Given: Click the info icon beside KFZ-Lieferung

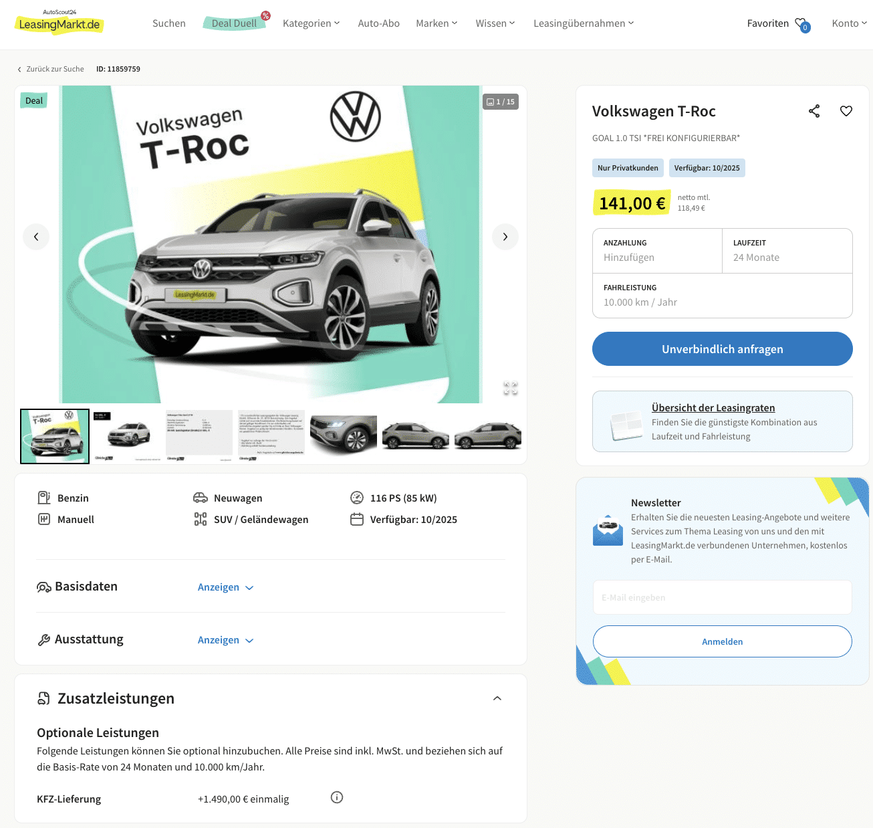Looking at the screenshot, I should 337,797.
